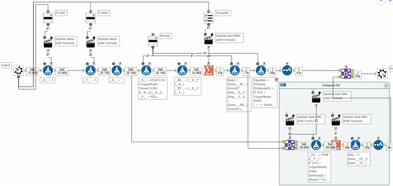Select the Model dropdown interface tool
Screen dimensions: 393x186
point(153,41)
